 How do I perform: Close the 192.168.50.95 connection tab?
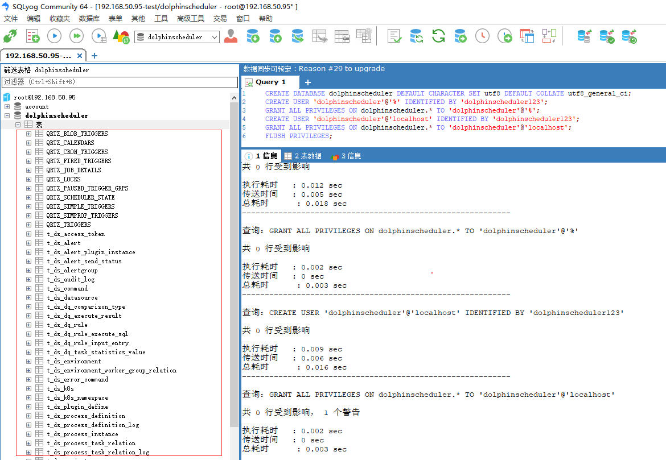click(x=80, y=56)
